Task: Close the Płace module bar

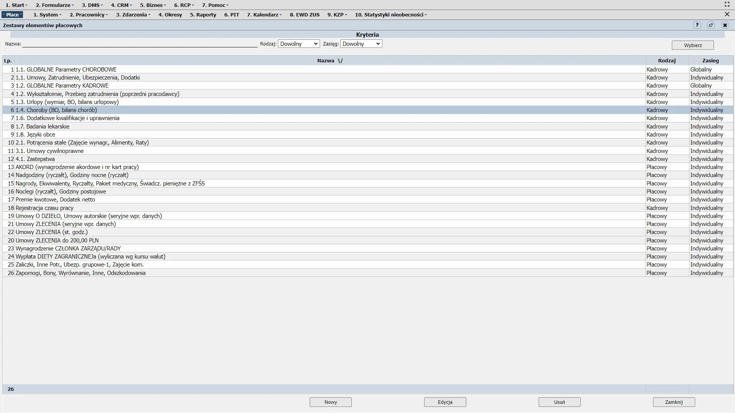Action: click(727, 15)
